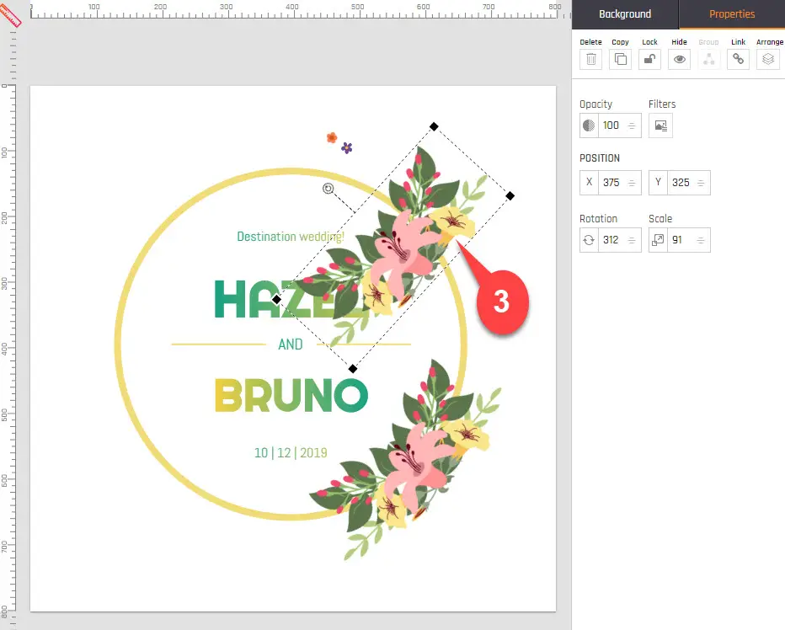This screenshot has height=630, width=785.
Task: Click the top corner handle of selection
Action: point(434,126)
